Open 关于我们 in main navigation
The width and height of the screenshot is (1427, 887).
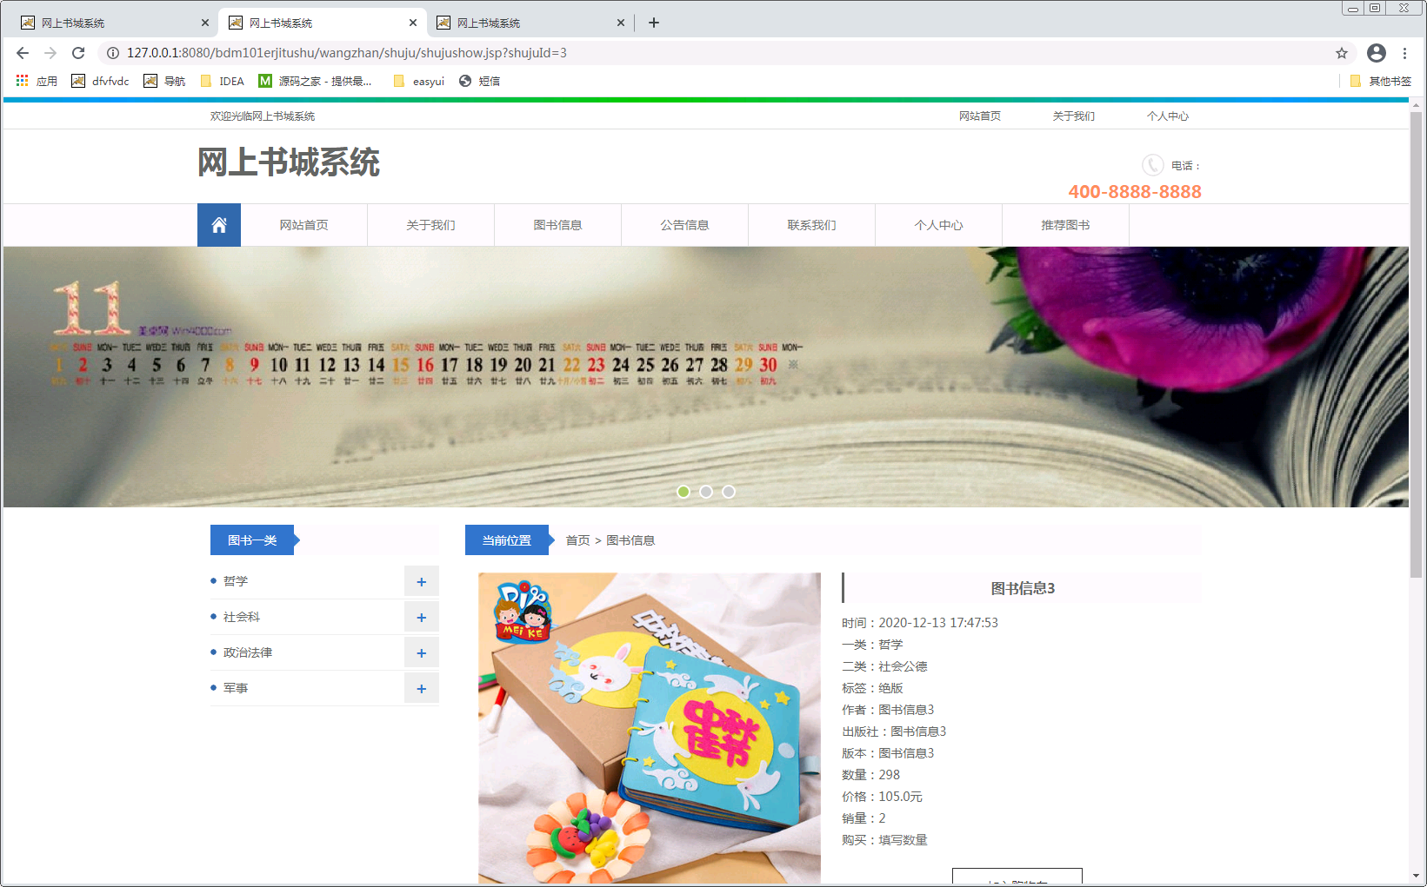(431, 225)
